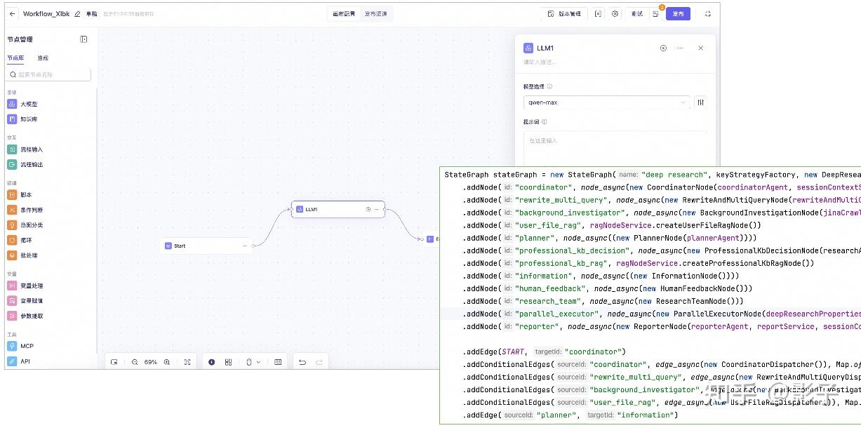The height and width of the screenshot is (428, 861).
Task: Open 版本管理 version management
Action: pos(564,14)
